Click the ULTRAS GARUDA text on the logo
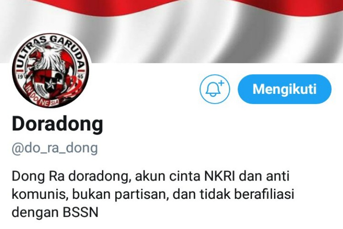The image size is (343, 229). 50,50
